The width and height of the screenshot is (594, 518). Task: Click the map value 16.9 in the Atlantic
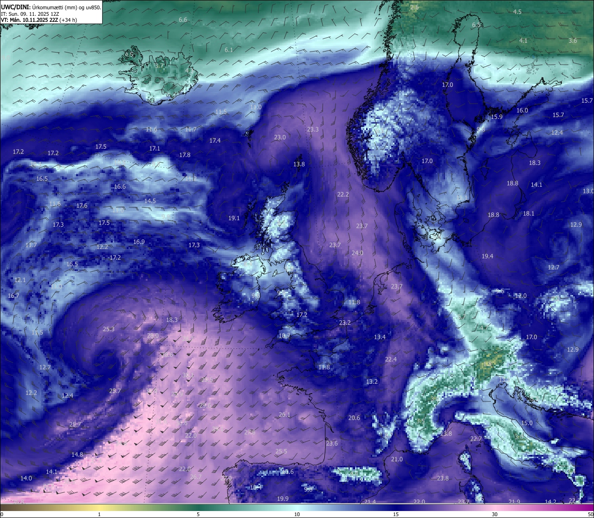[139, 242]
